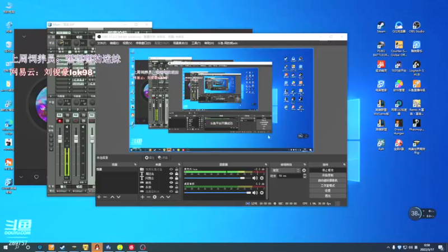The image size is (448, 252).
Task: Click 设置 button in Controls
Action: click(x=328, y=190)
